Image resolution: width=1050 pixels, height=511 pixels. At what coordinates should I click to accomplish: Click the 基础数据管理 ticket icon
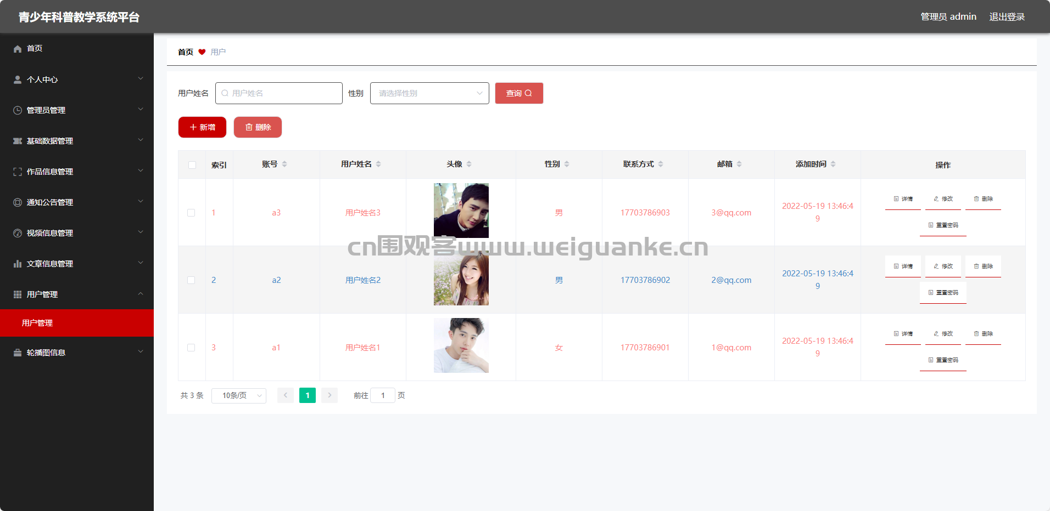tap(18, 141)
